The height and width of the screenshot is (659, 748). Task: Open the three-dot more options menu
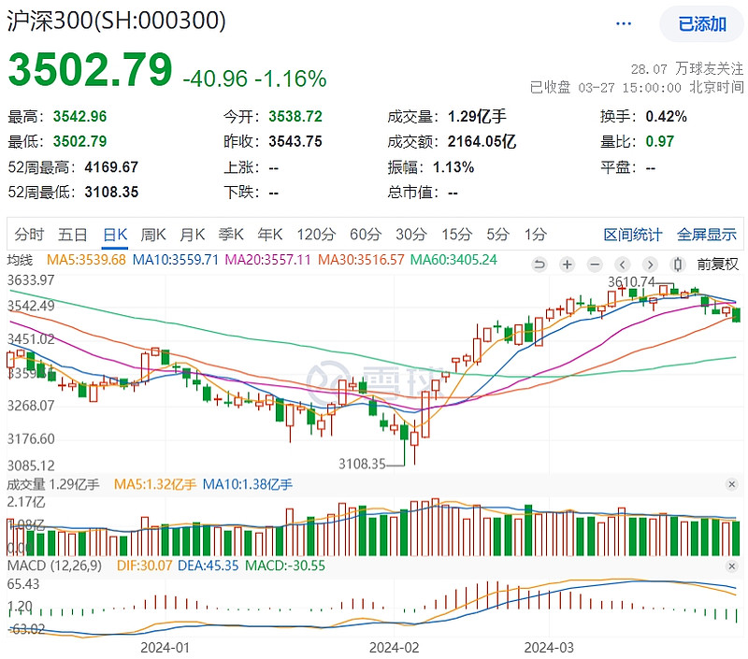tap(624, 23)
